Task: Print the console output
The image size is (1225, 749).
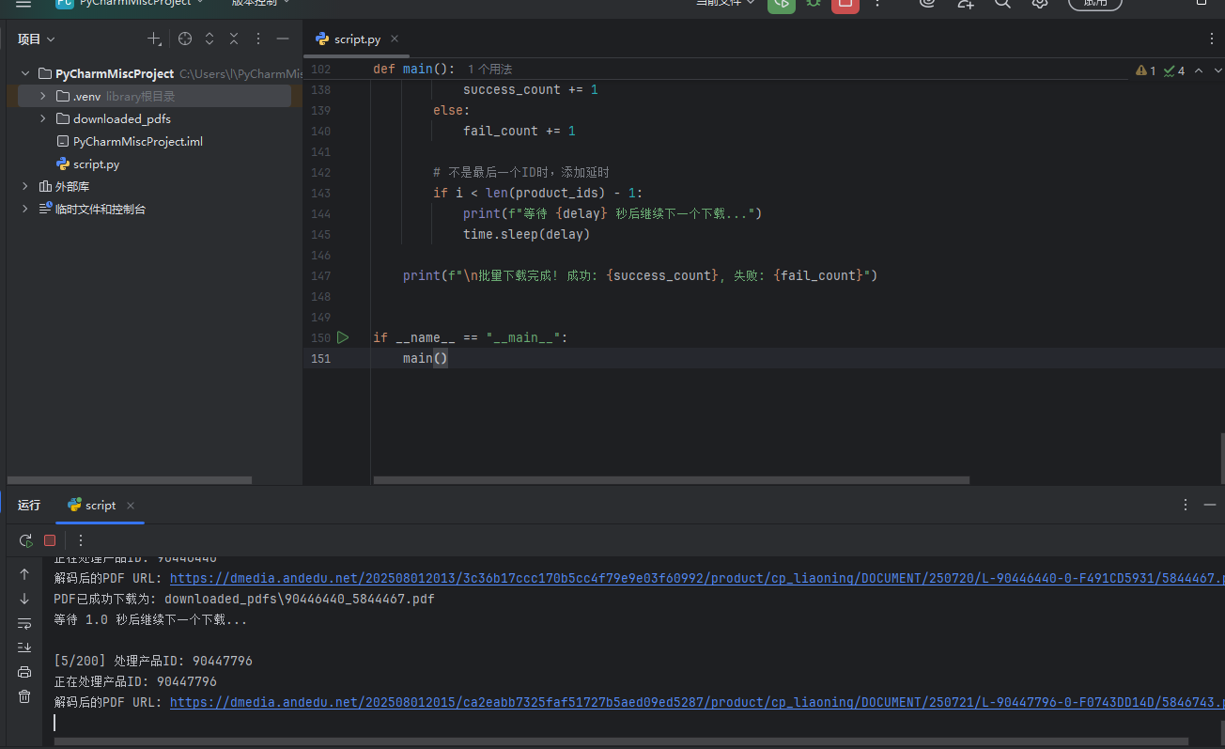Action: (24, 672)
